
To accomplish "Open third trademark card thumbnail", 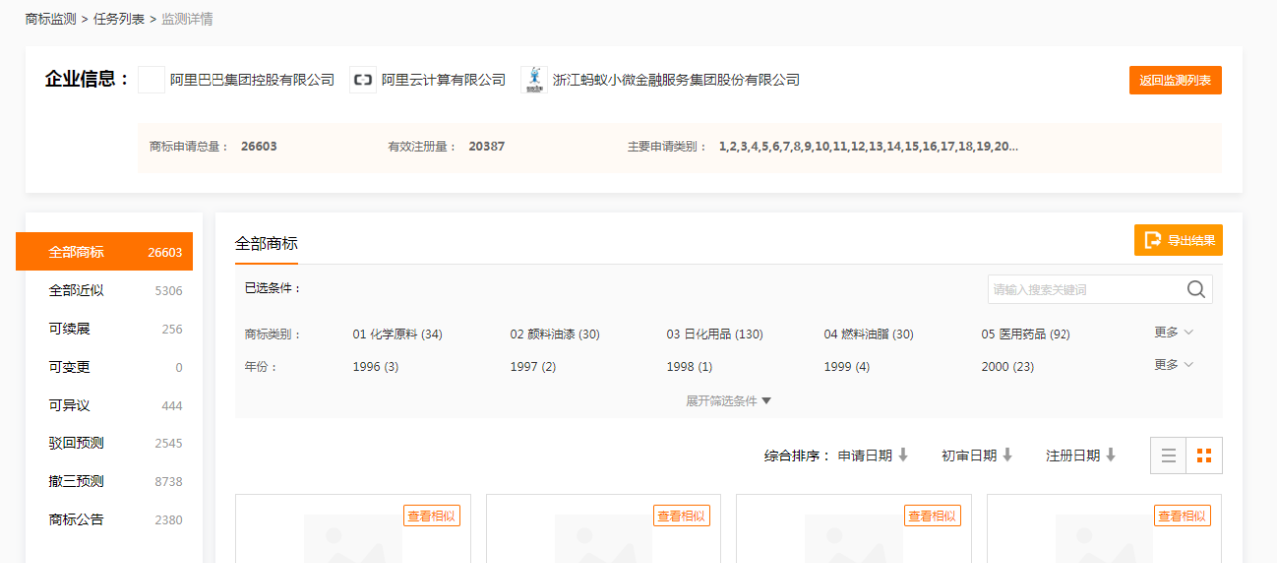I will pos(854,539).
